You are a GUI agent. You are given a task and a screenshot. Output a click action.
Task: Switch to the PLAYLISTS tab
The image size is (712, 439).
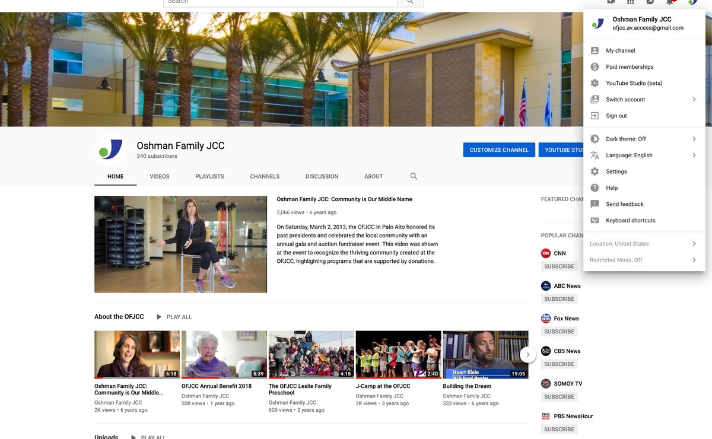[x=209, y=177]
